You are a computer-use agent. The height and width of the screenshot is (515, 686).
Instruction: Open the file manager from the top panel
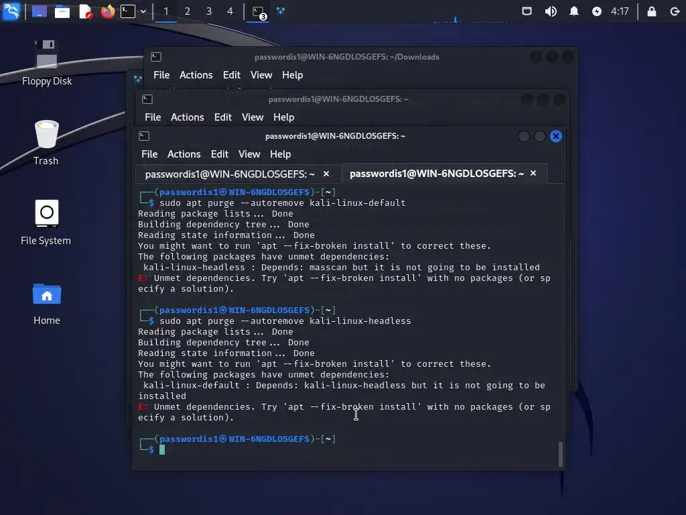(62, 11)
